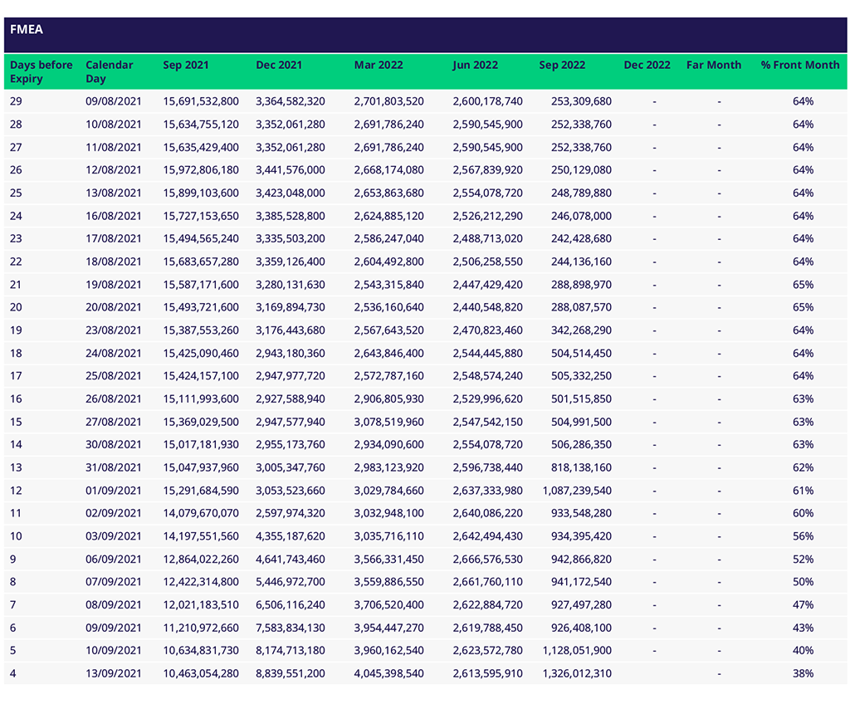Click the Jun 2022 column header

[x=476, y=65]
